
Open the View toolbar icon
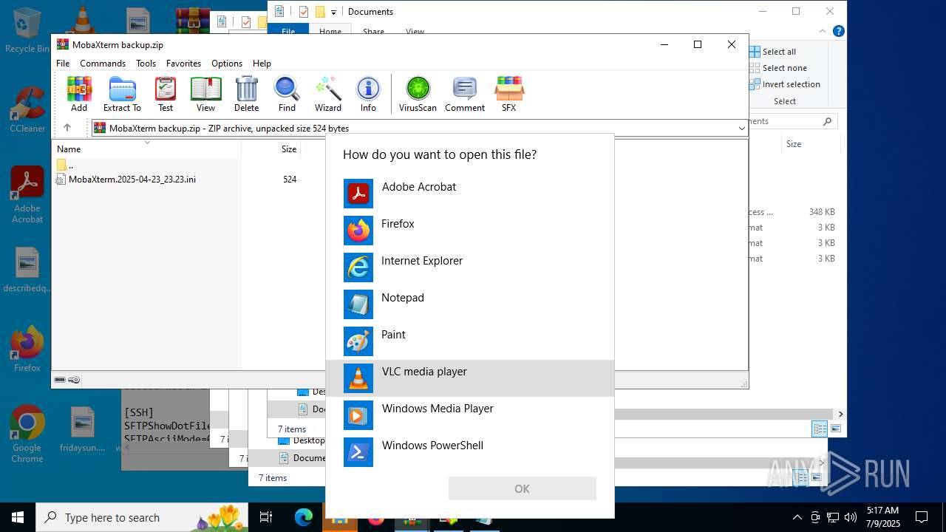pyautogui.click(x=205, y=94)
